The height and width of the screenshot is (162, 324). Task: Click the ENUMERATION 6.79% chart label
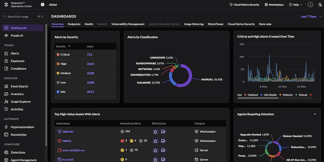(x=145, y=75)
